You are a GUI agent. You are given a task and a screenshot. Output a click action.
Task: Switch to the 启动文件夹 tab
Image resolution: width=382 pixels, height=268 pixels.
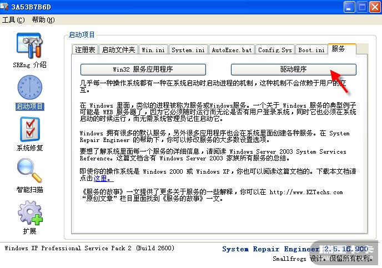coord(118,49)
